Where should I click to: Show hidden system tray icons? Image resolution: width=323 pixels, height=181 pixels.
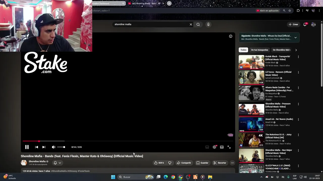pyautogui.click(x=261, y=177)
